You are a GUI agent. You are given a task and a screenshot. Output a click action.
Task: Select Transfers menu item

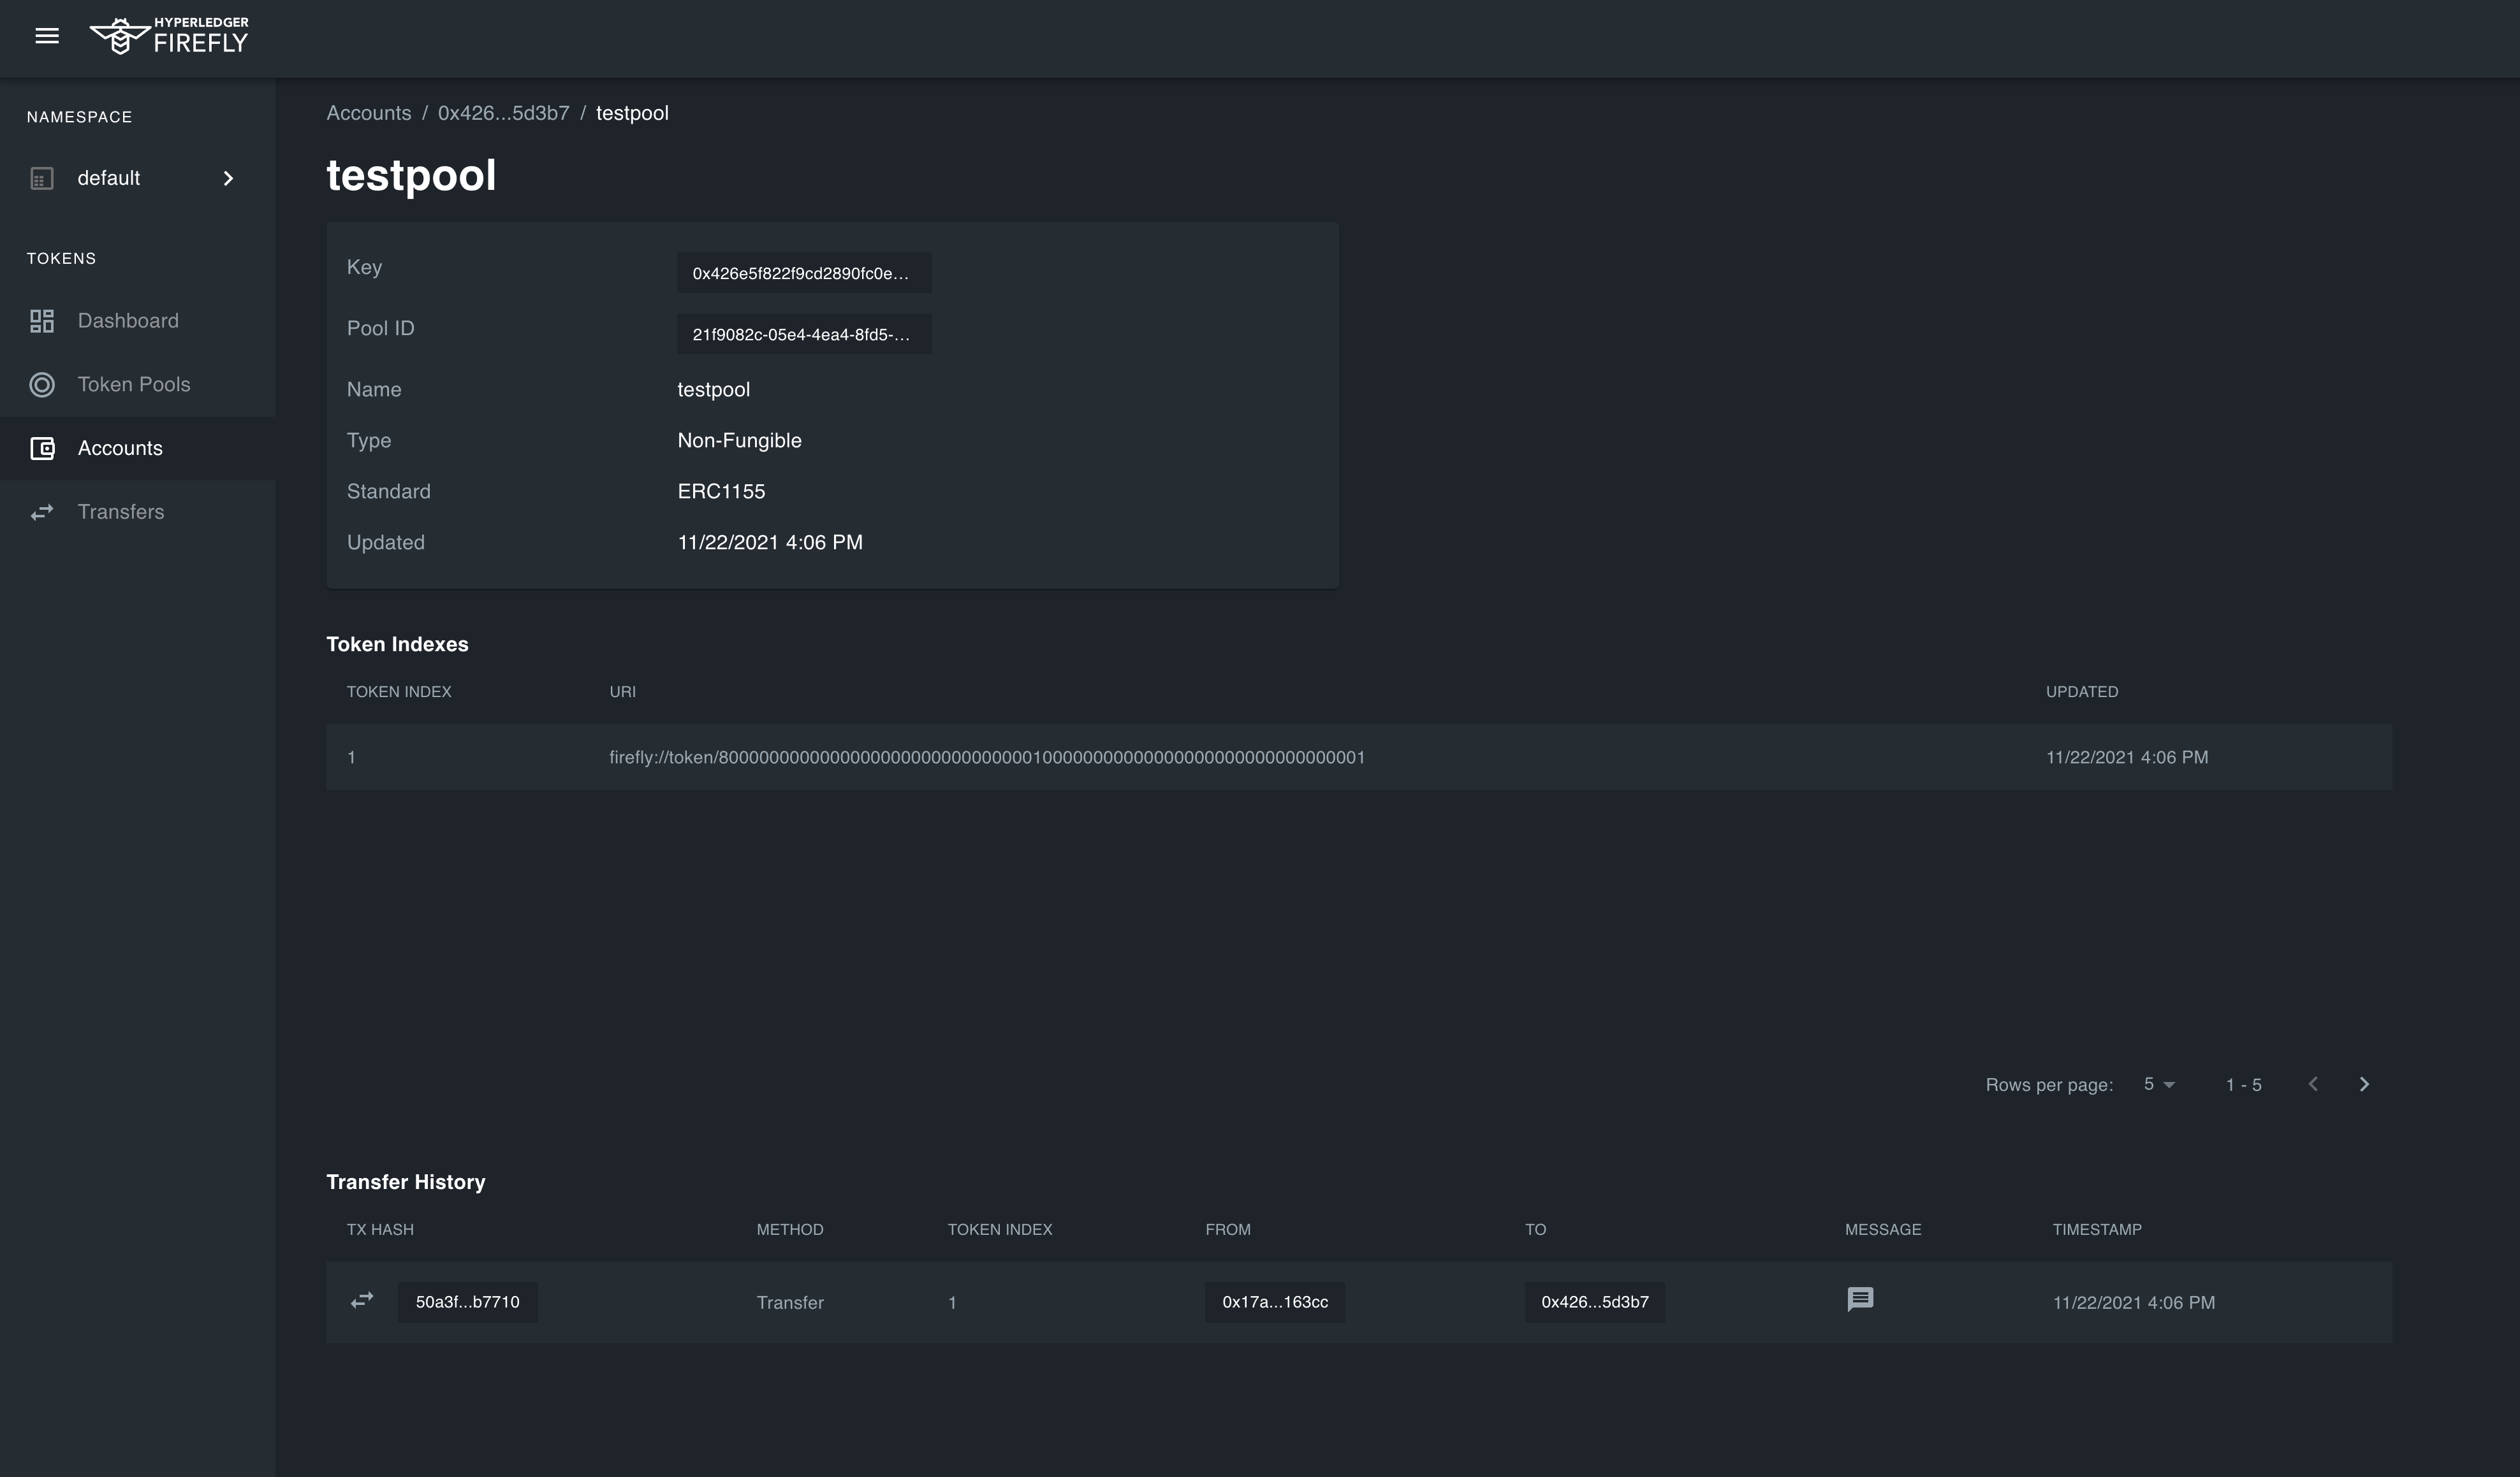pos(121,513)
